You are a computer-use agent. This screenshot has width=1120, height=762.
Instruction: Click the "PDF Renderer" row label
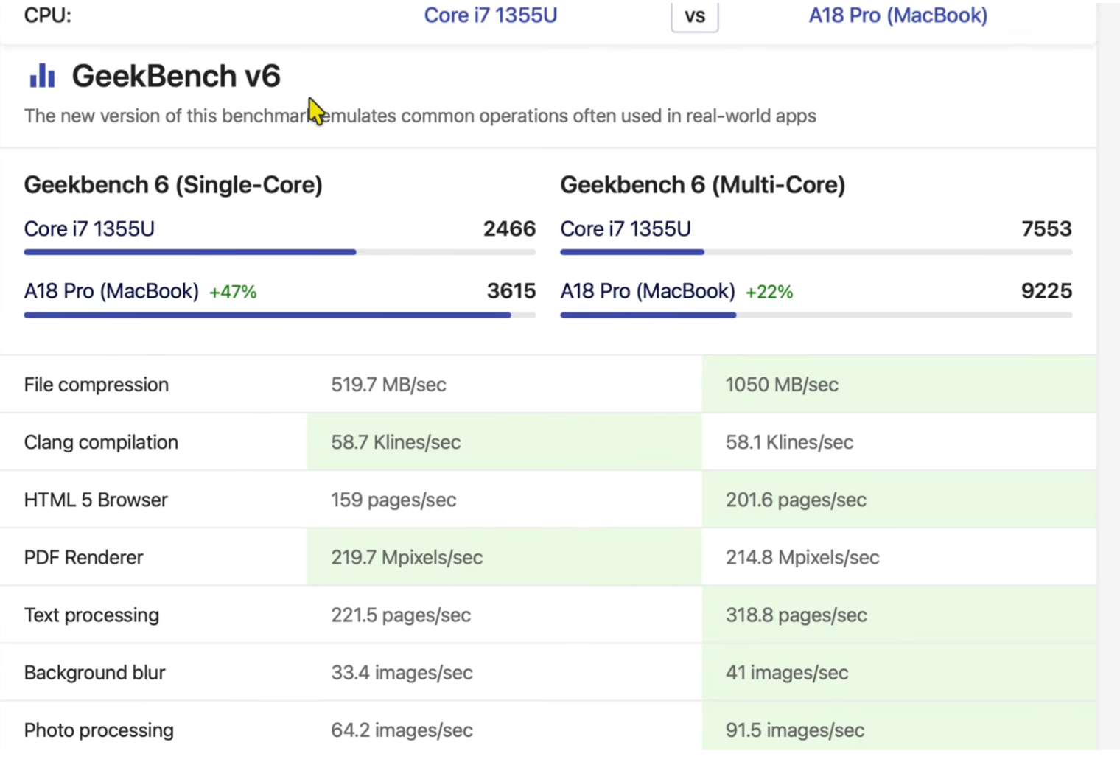(83, 557)
